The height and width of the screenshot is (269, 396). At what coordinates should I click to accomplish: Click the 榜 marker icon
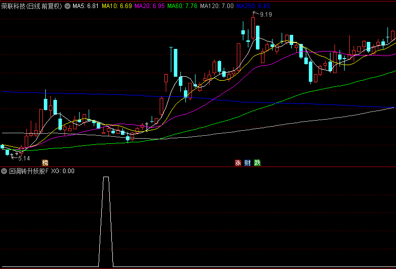[x=45, y=163]
